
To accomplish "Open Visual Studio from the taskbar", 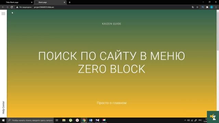I will click(97, 120).
